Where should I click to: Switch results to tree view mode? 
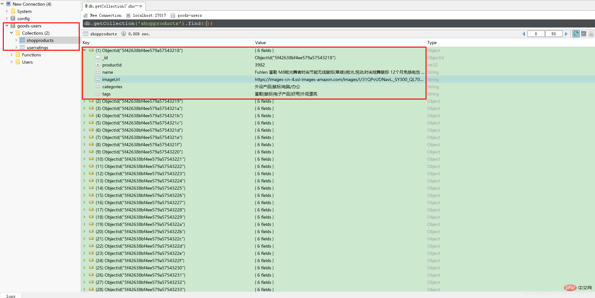point(576,34)
